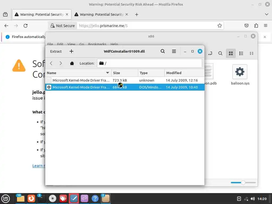The width and height of the screenshot is (272, 204).
Task: Close the first Firefox tab
Action: point(67,14)
